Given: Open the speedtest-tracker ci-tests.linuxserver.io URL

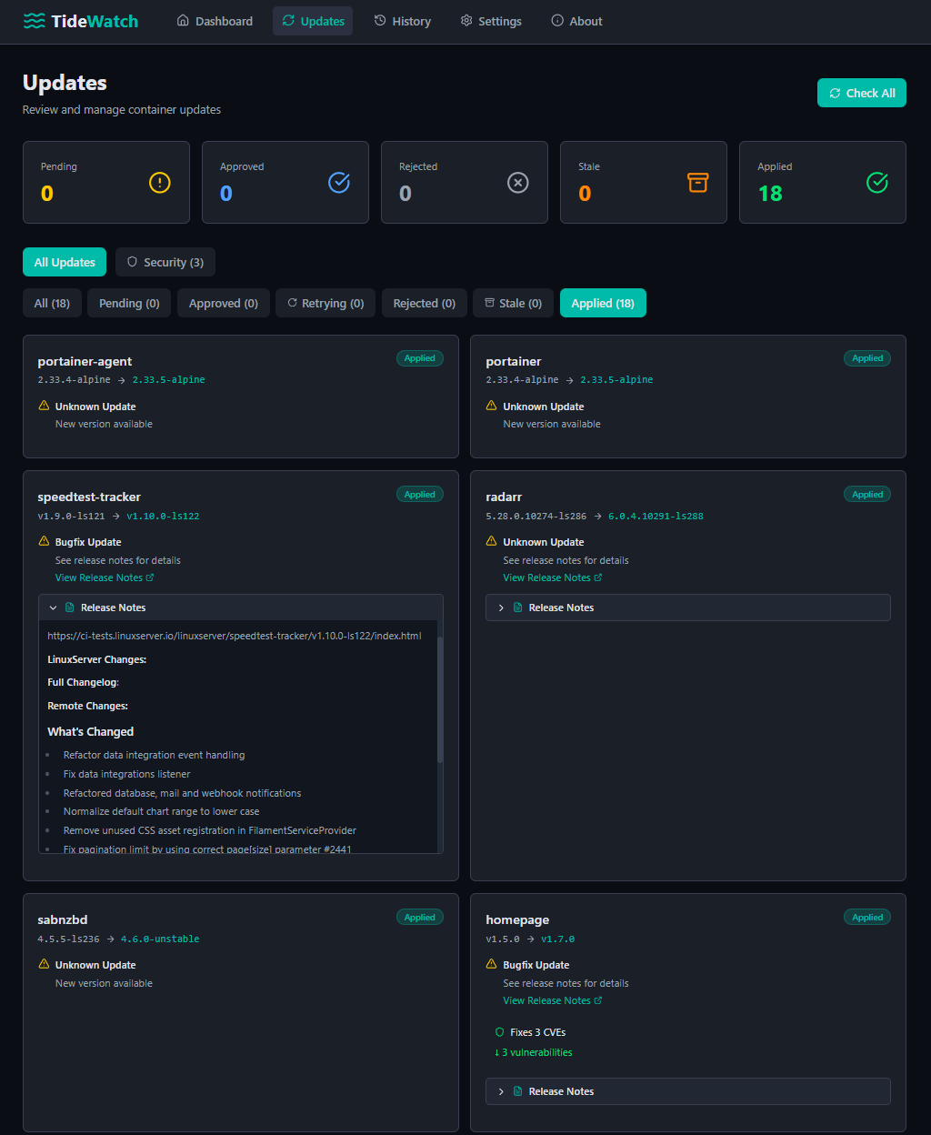Looking at the screenshot, I should (x=235, y=636).
